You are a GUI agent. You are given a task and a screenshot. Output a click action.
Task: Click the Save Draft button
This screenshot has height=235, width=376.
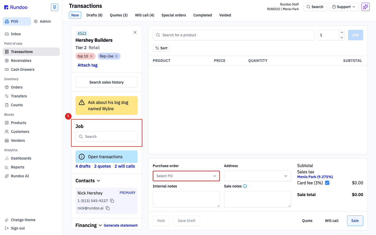click(187, 221)
